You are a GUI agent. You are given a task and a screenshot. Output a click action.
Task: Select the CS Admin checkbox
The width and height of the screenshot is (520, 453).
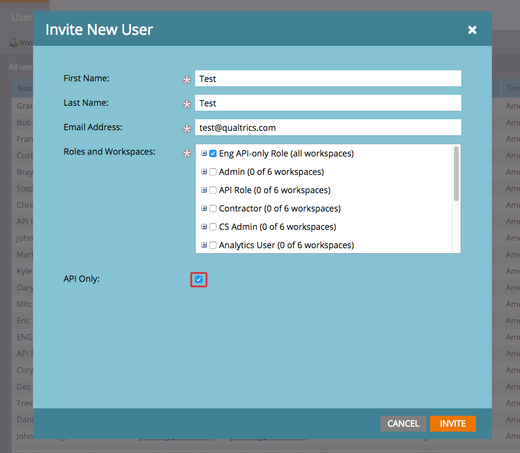click(x=213, y=227)
